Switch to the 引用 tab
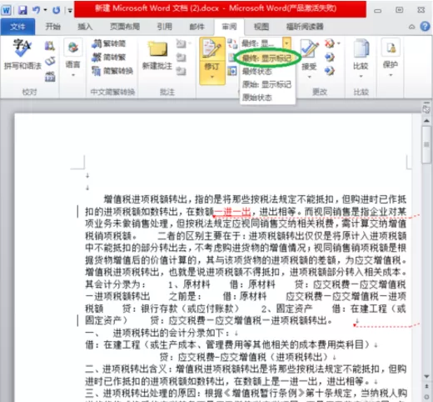The height and width of the screenshot is (402, 433). tap(165, 27)
